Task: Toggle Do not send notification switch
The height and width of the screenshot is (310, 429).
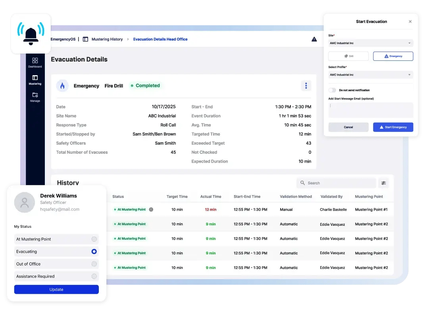Action: (x=333, y=90)
